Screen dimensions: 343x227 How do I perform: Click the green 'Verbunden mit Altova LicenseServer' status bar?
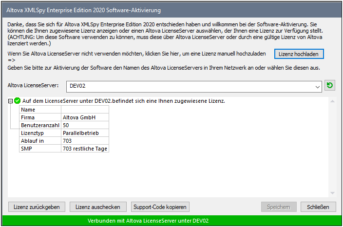[171, 221]
